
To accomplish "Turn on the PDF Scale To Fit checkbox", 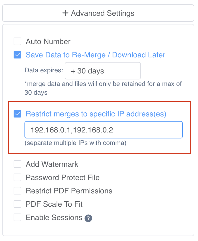I will click(x=17, y=204).
